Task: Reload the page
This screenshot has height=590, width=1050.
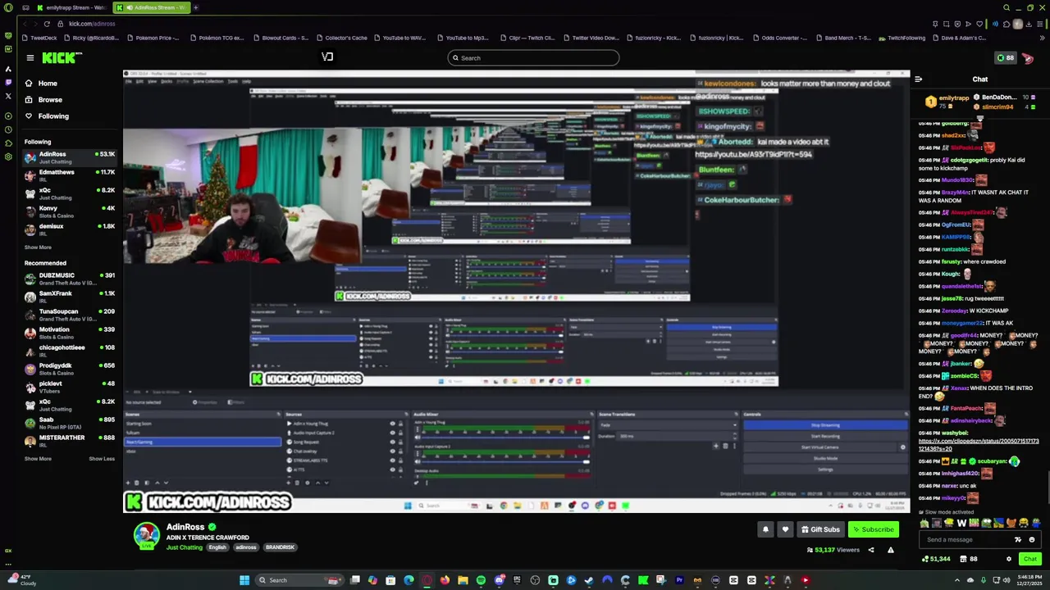Action: point(47,24)
